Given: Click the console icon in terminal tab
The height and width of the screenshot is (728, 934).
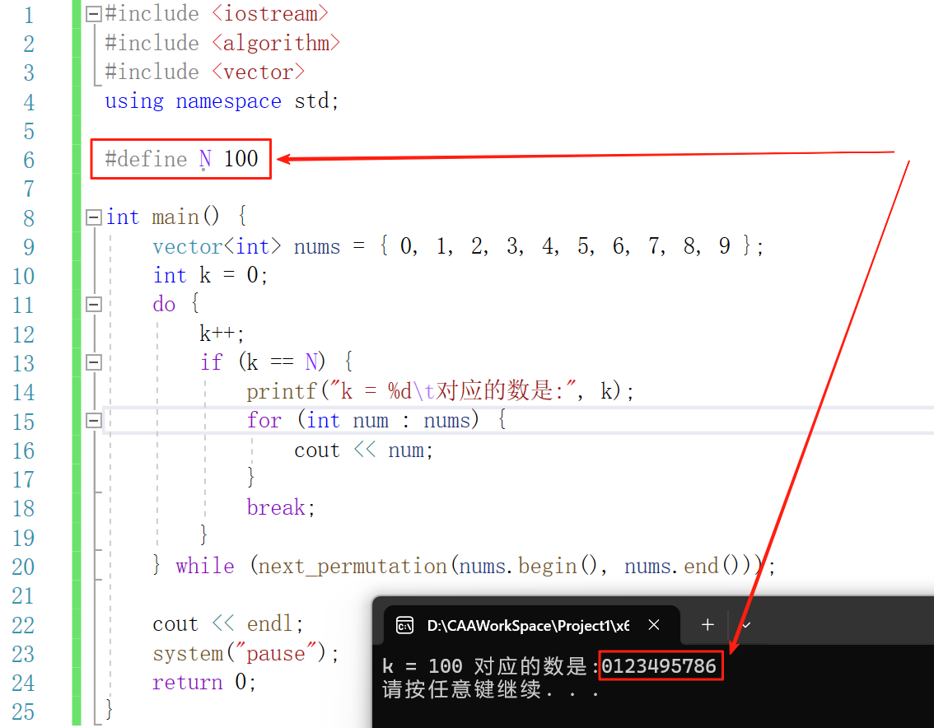Looking at the screenshot, I should point(404,626).
